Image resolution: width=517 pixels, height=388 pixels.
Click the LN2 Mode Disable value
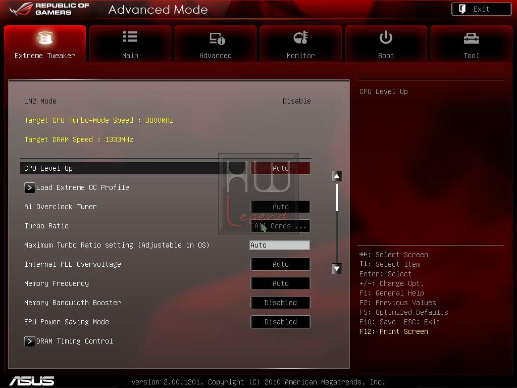coord(297,101)
